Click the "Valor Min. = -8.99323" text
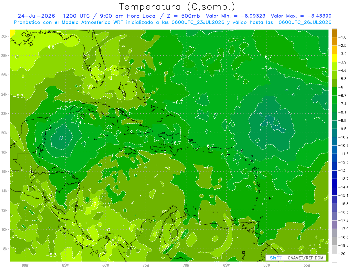 click(x=236, y=16)
